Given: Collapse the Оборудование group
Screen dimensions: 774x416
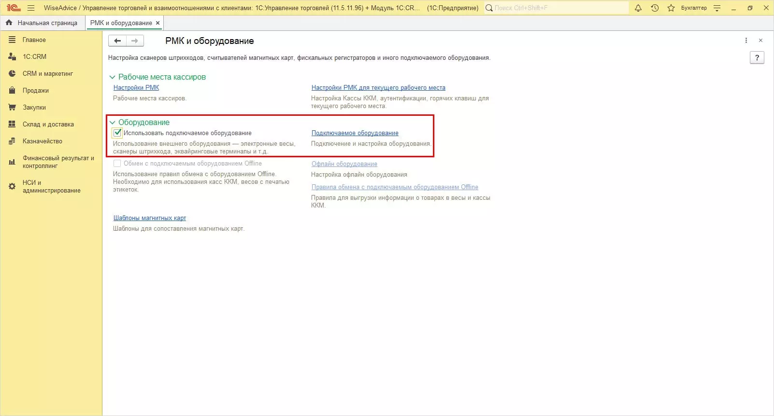Looking at the screenshot, I should pyautogui.click(x=113, y=123).
